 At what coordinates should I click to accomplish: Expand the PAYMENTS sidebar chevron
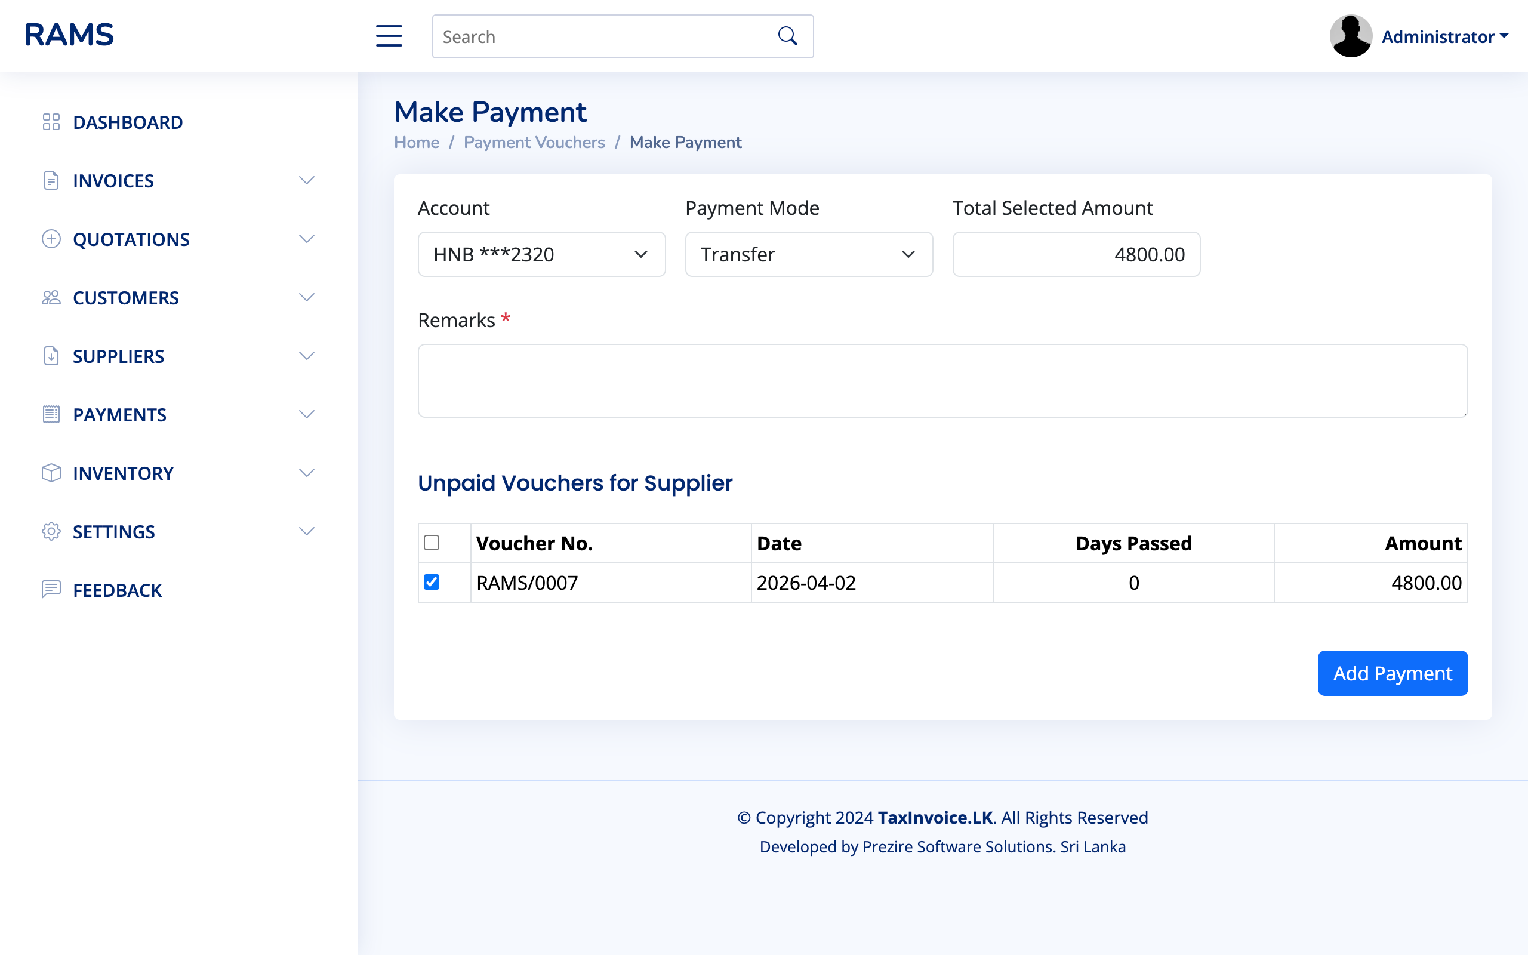307,414
